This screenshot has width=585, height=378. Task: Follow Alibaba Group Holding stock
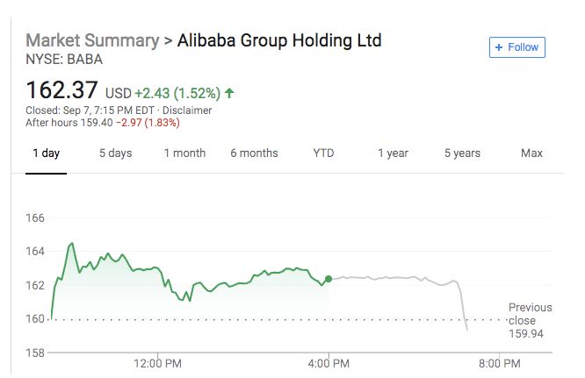point(517,47)
